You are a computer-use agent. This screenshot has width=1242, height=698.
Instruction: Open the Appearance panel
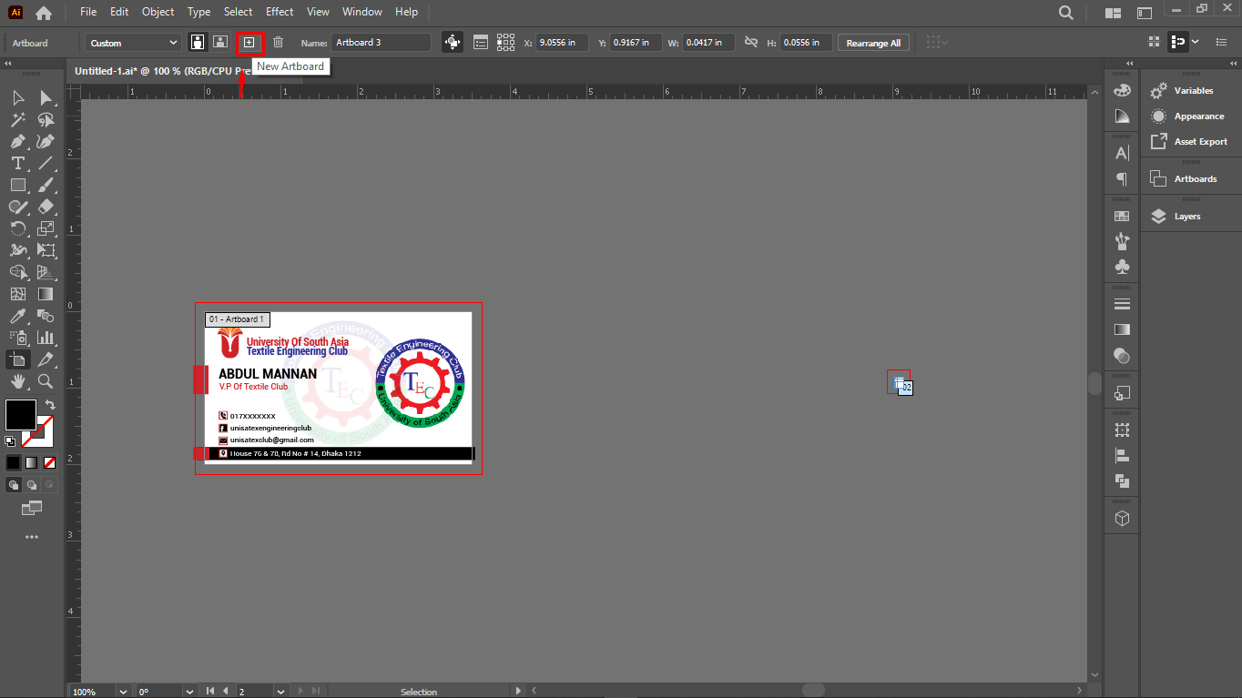click(1189, 116)
